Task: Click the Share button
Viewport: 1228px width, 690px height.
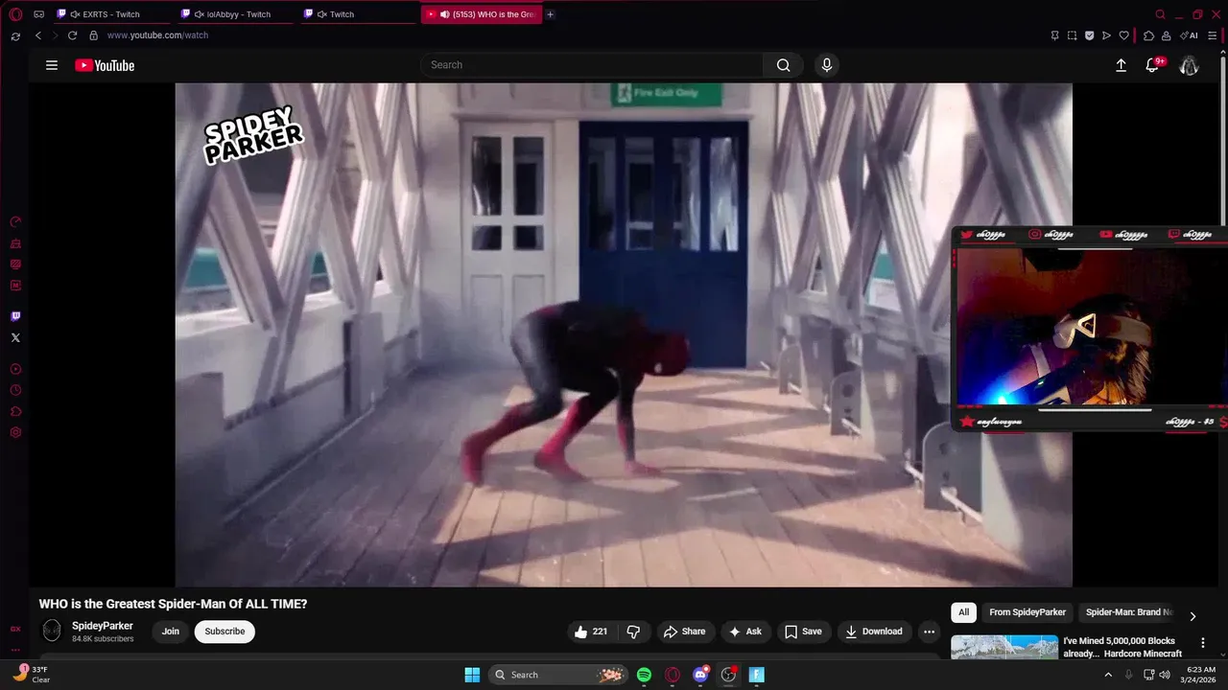Action: coord(684,632)
